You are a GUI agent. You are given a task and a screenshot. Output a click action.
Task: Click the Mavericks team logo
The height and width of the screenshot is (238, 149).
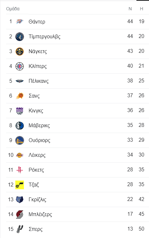click(x=20, y=125)
